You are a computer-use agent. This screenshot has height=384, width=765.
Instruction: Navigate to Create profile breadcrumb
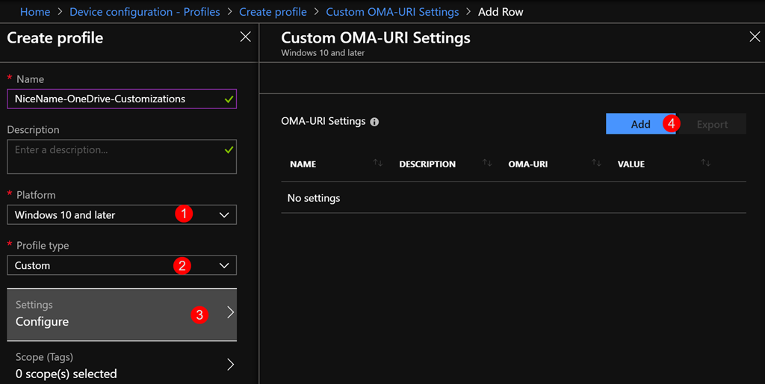click(x=273, y=12)
